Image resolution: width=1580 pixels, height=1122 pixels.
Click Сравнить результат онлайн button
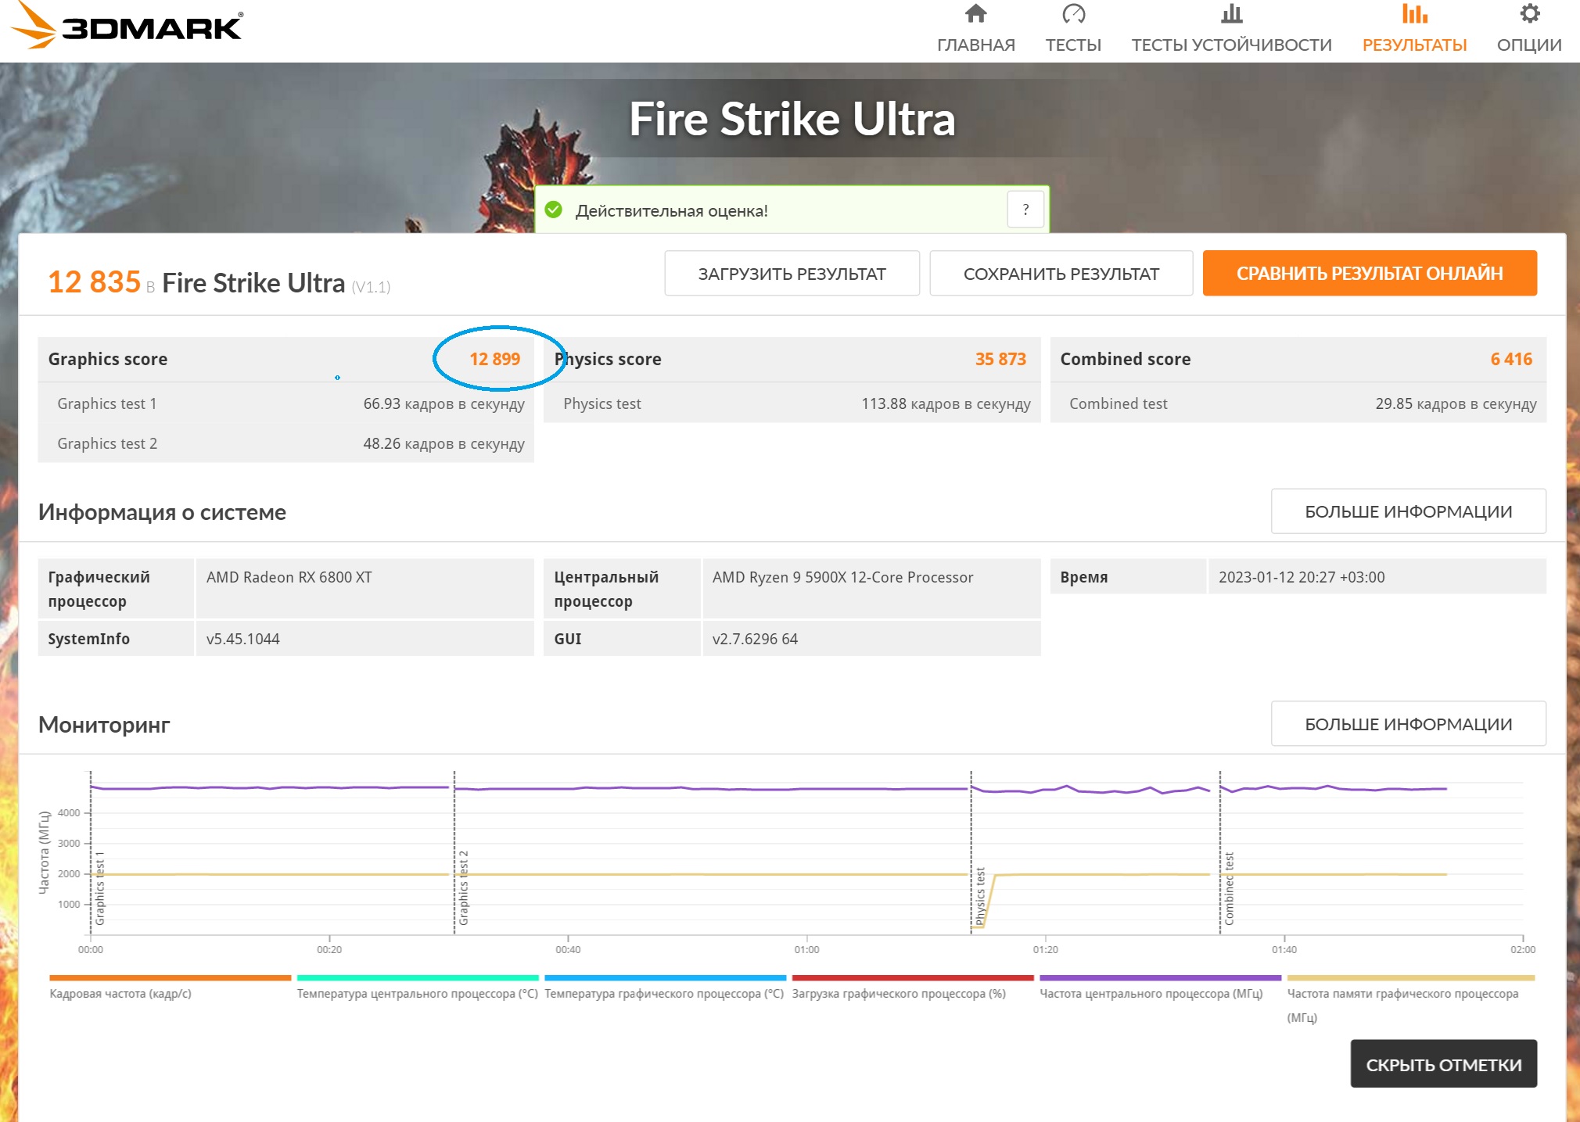pyautogui.click(x=1369, y=274)
